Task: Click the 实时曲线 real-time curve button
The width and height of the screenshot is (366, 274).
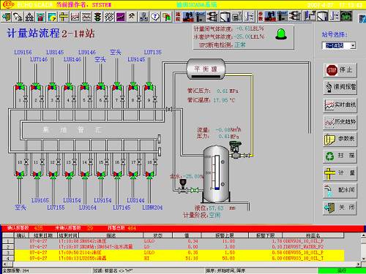Action: click(340, 105)
